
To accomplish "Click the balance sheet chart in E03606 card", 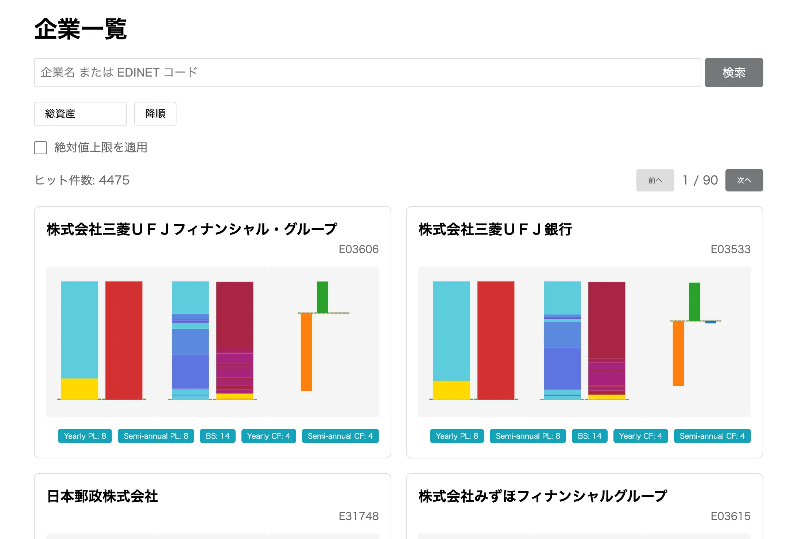I will pyautogui.click(x=213, y=342).
